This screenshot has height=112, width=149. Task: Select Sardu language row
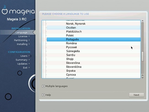(94, 55)
